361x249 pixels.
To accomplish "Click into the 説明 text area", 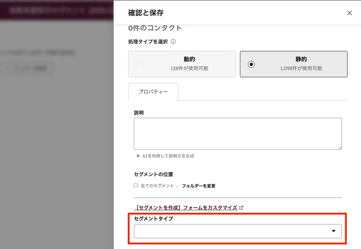I will point(238,134).
